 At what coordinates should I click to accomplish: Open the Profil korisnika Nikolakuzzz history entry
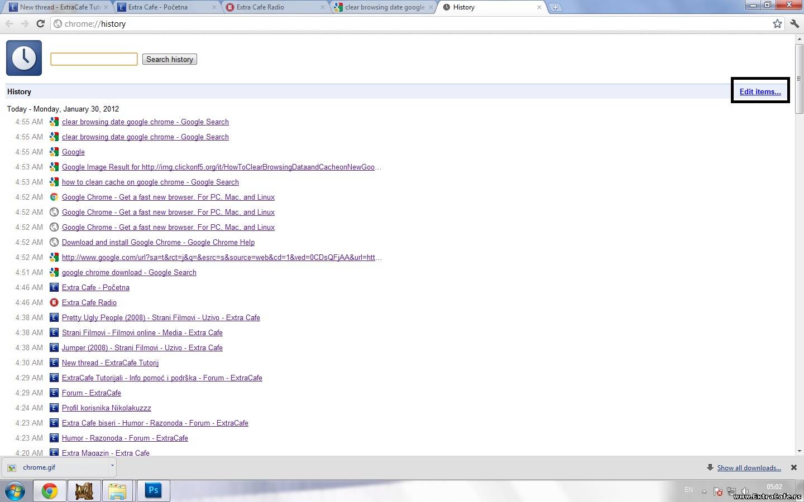(106, 408)
